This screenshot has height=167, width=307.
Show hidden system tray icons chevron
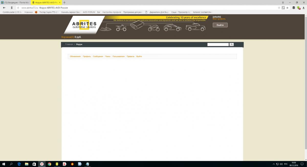pyautogui.click(x=274, y=164)
